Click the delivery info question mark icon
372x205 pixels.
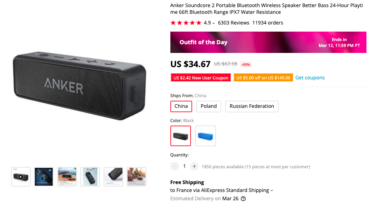click(x=243, y=199)
